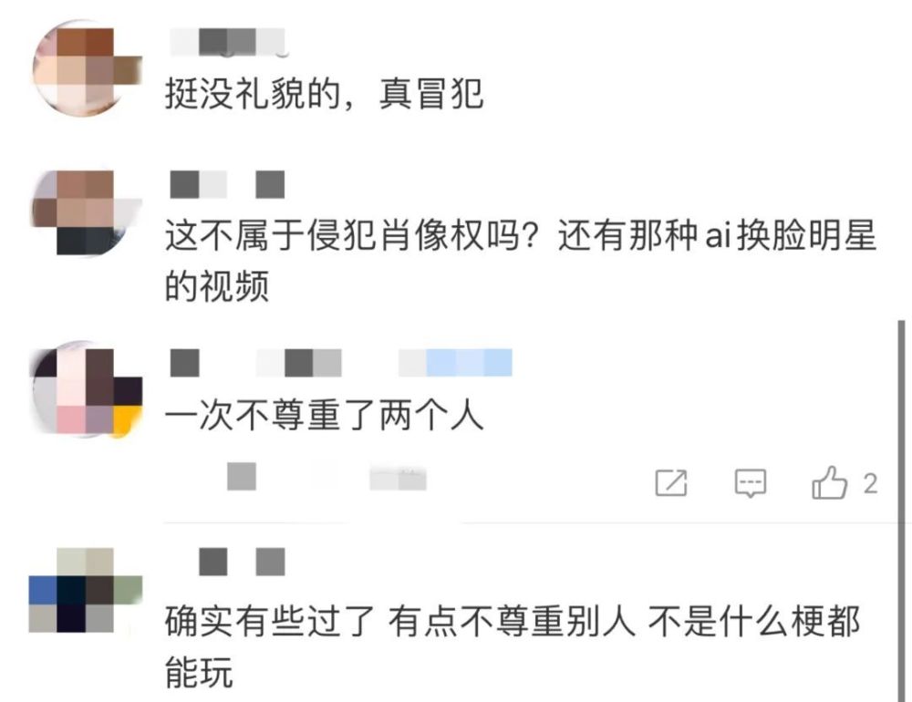Click username above 挺没礼貌的 comment
Screen dimensions: 912x702
(x=227, y=42)
